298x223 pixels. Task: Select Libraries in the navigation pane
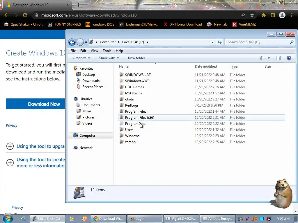pos(86,99)
